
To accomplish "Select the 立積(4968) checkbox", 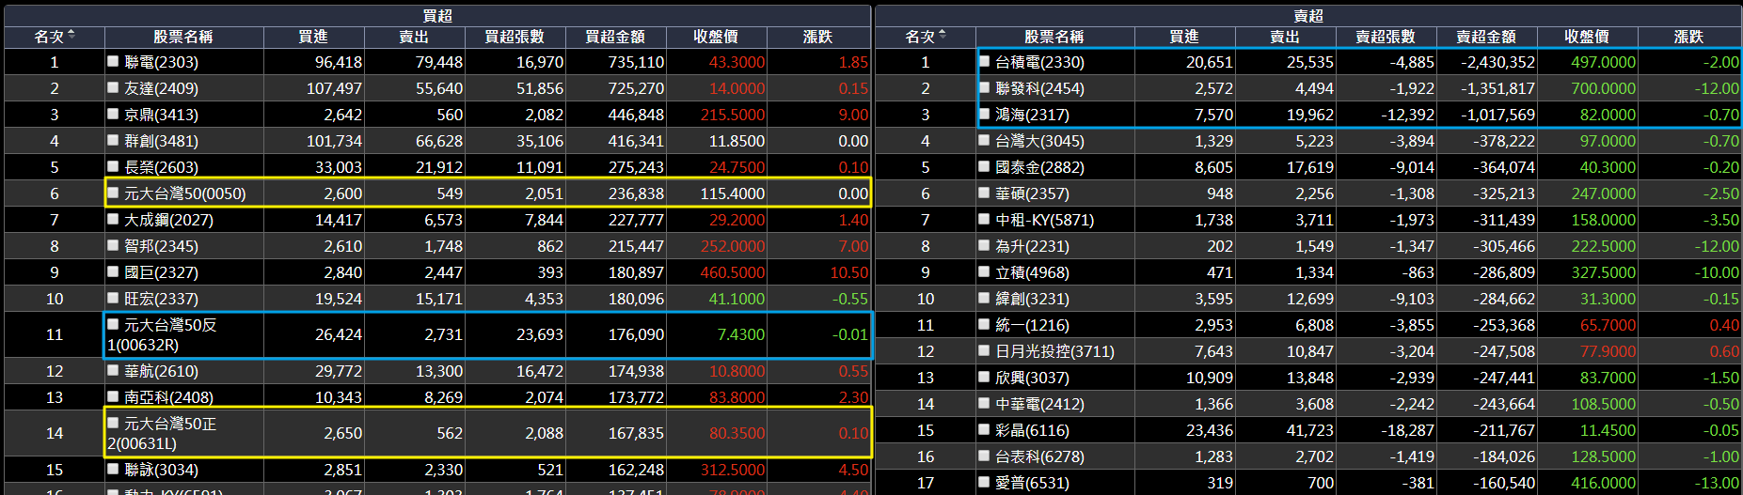I will pyautogui.click(x=984, y=271).
